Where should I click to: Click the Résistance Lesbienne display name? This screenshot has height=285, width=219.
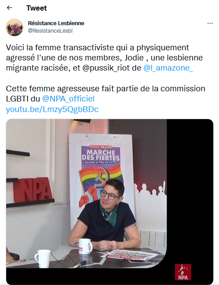point(56,23)
